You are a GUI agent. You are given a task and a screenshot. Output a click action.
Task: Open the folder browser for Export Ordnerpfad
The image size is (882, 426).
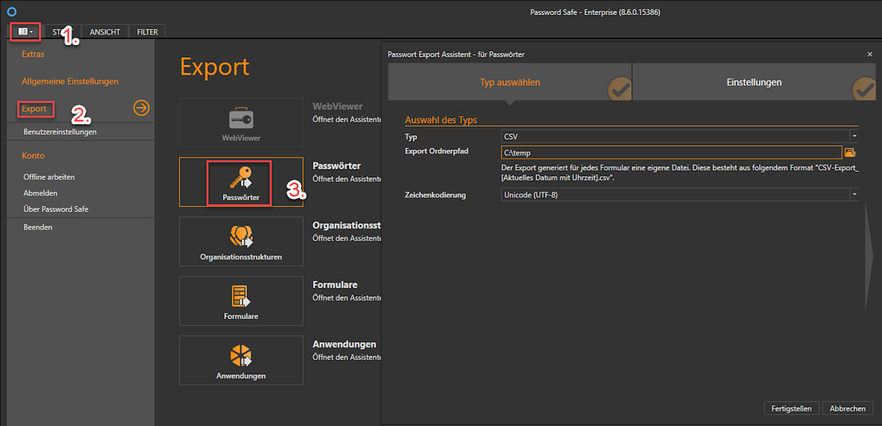[850, 152]
